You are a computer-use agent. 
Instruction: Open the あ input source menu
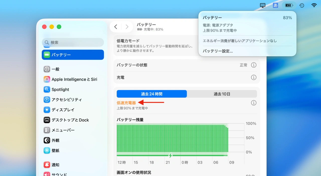coord(275,5)
